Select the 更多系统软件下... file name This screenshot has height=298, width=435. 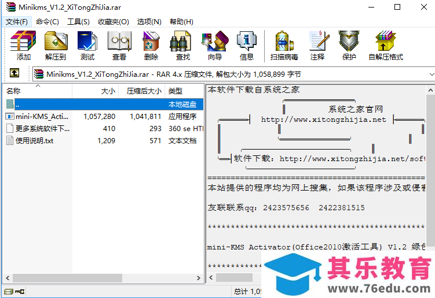coord(42,128)
